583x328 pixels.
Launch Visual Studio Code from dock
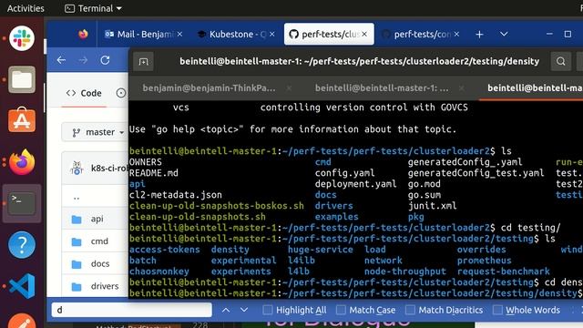coord(22,285)
